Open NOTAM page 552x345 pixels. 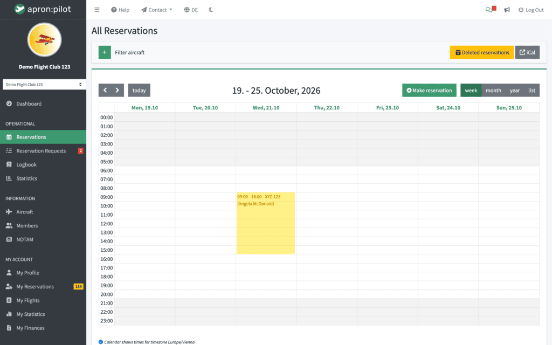pos(43,239)
